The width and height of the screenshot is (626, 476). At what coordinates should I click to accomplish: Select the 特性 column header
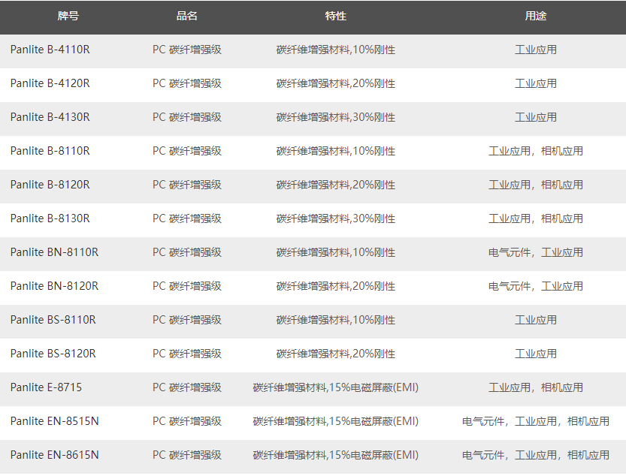336,16
